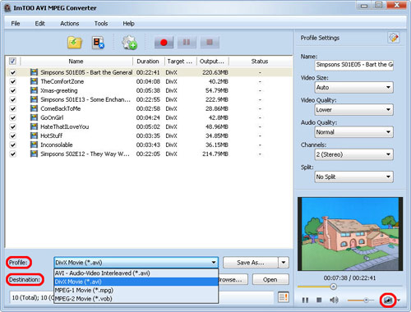Screen dimensions: 411x312
Task: Select AVI - Audio-Video Interleaved (*.avi) option
Action: 136,273
